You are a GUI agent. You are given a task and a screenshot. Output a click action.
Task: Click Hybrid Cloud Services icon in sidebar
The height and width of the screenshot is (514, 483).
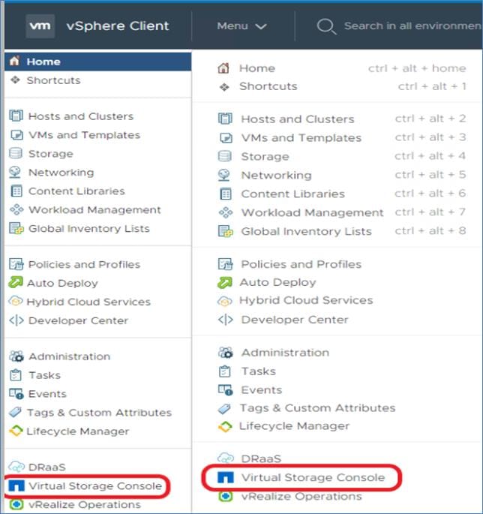tap(16, 301)
